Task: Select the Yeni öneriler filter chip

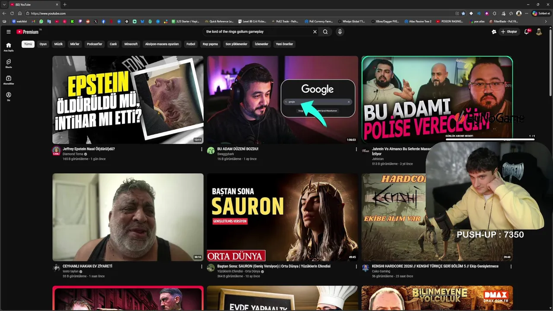Action: coord(284,44)
